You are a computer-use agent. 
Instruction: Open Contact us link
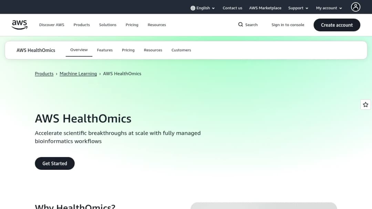tap(232, 8)
